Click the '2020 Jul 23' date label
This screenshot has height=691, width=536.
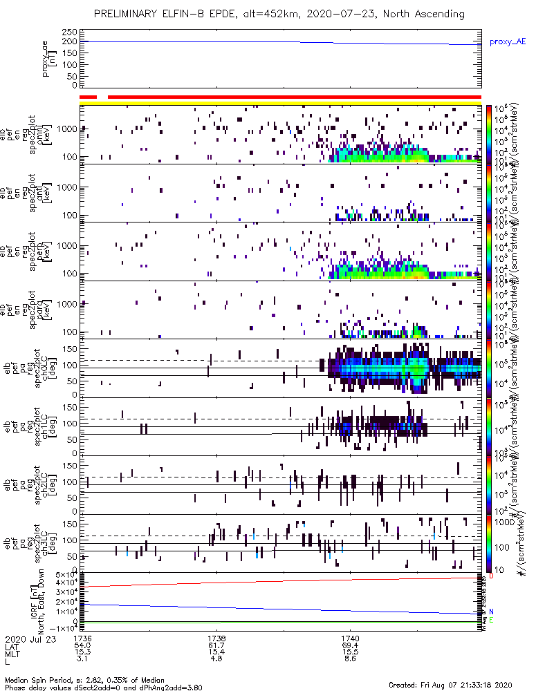[x=31, y=639]
